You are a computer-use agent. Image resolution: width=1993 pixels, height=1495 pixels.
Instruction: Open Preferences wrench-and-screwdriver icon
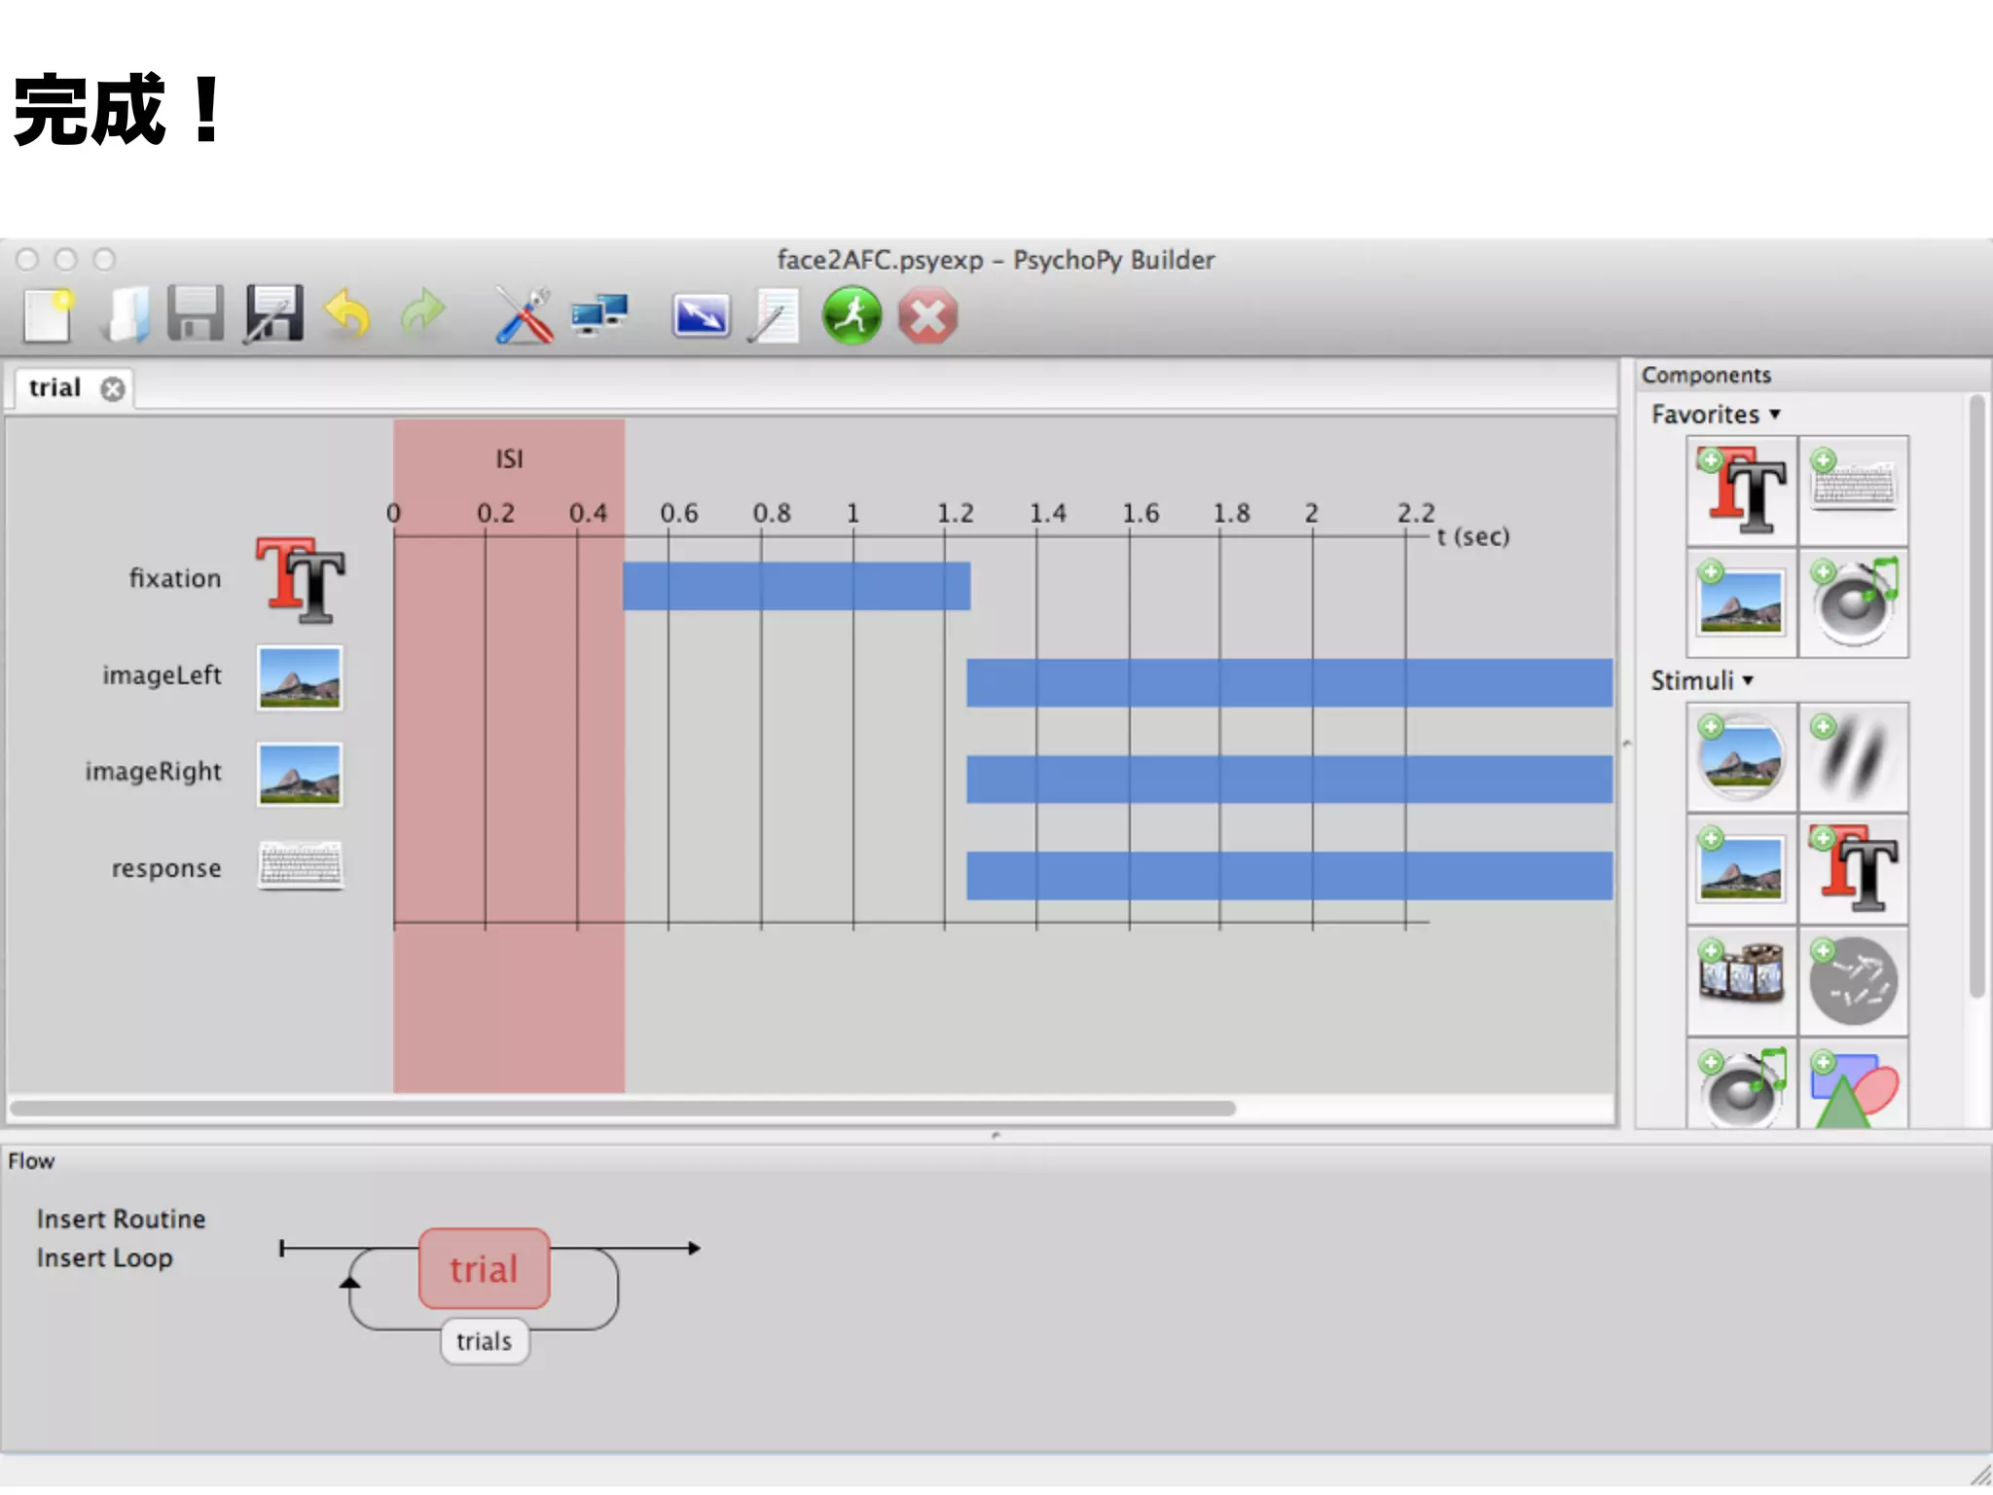click(x=524, y=314)
